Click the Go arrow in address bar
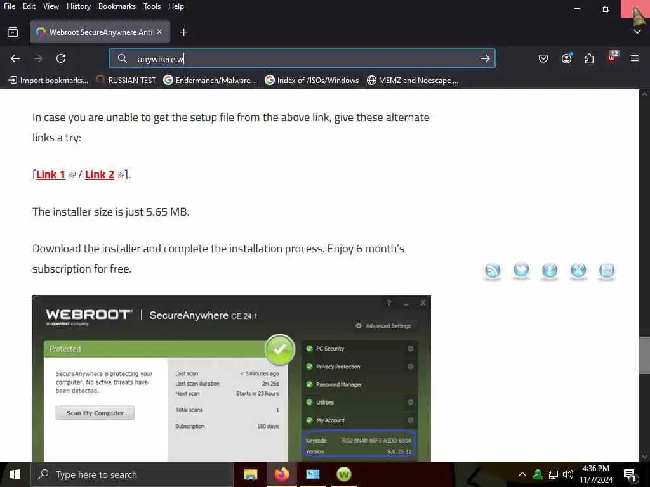The height and width of the screenshot is (487, 650). (485, 58)
